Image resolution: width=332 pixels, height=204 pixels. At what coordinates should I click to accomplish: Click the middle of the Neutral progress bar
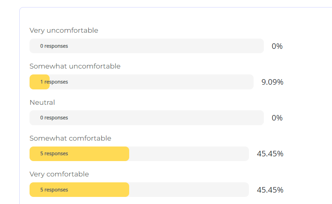click(147, 118)
